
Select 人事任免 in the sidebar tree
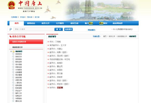(19, 83)
